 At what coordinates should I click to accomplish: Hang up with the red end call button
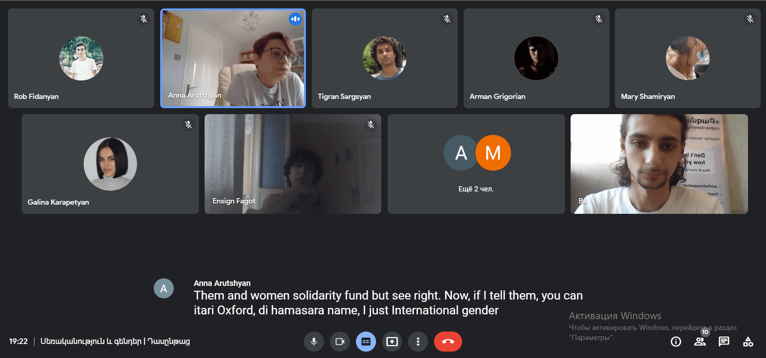(448, 342)
